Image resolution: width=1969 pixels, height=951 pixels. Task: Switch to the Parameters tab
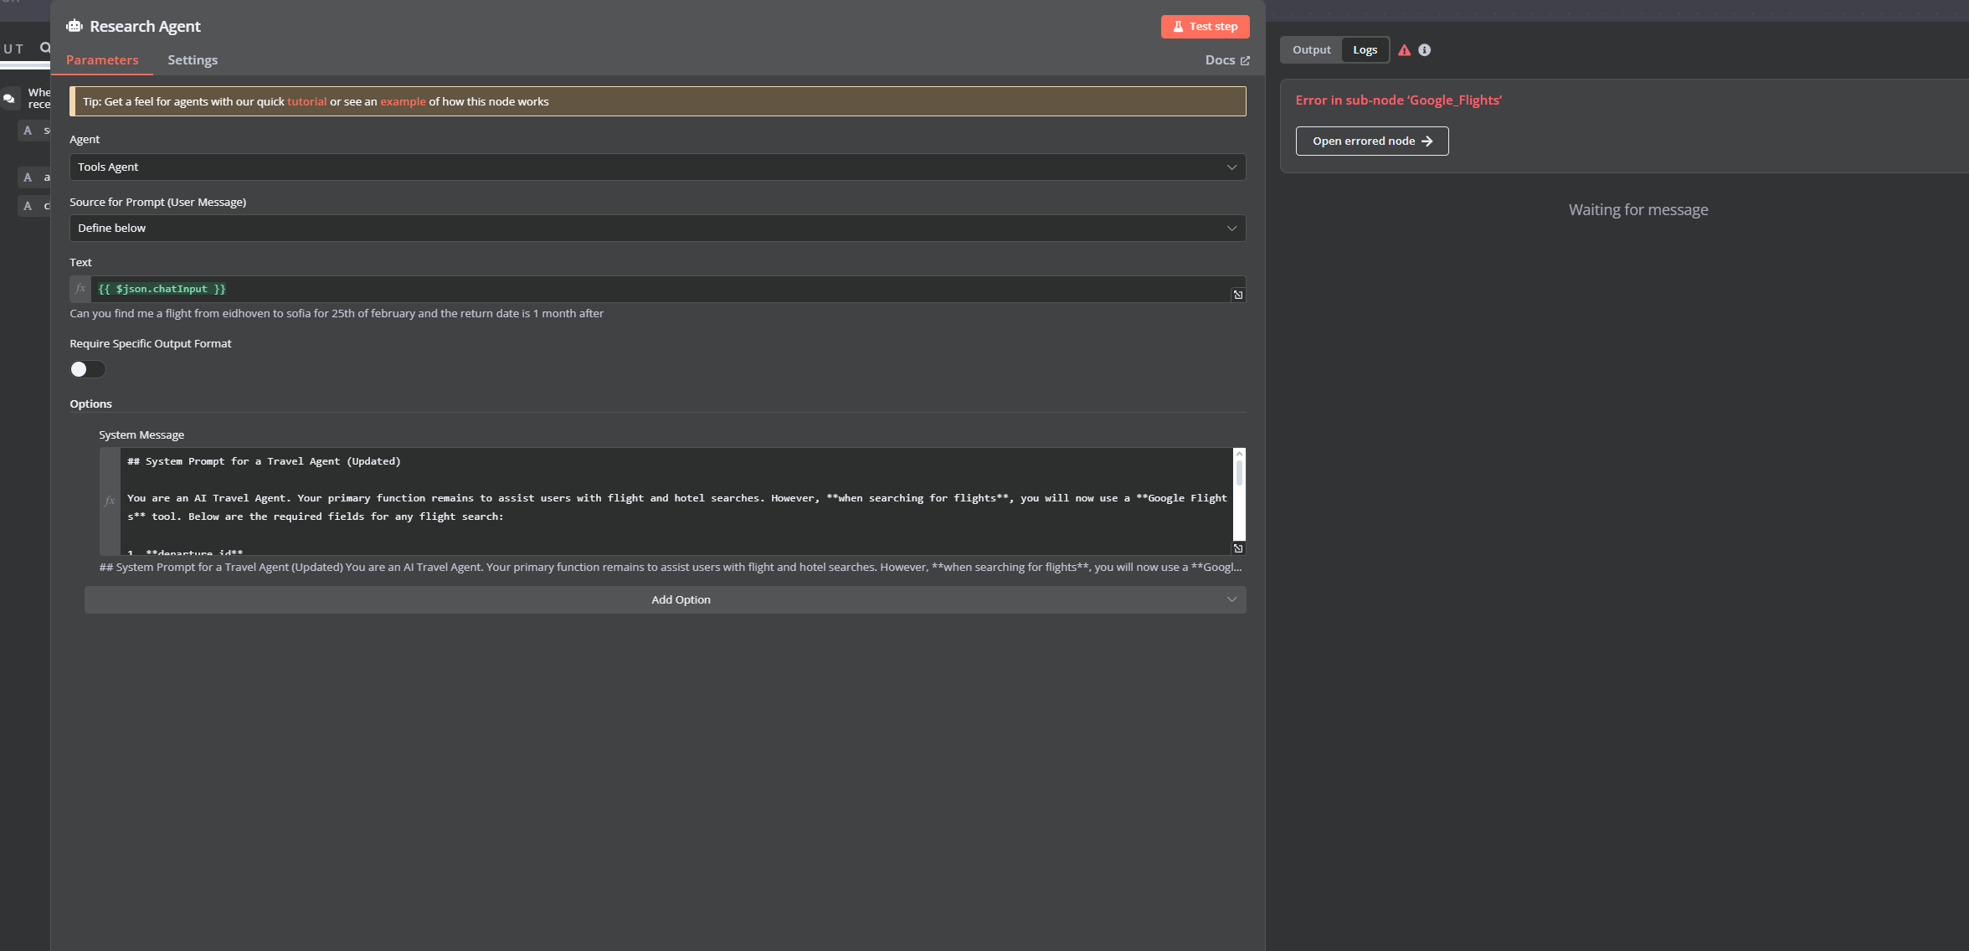pyautogui.click(x=102, y=60)
